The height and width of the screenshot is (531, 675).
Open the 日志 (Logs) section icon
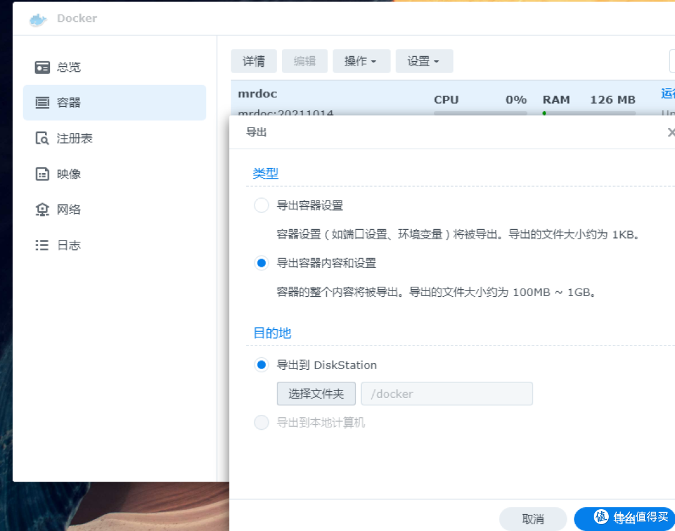coord(42,245)
